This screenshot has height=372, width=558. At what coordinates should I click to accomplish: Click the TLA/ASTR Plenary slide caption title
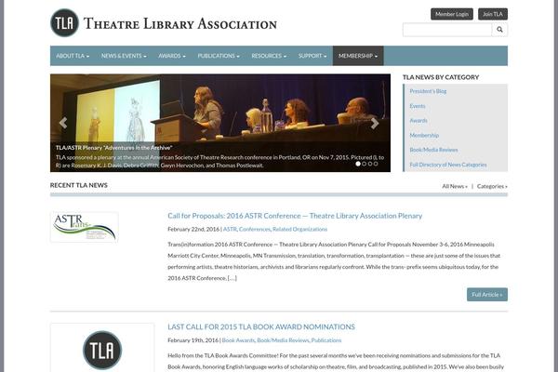[x=113, y=147]
